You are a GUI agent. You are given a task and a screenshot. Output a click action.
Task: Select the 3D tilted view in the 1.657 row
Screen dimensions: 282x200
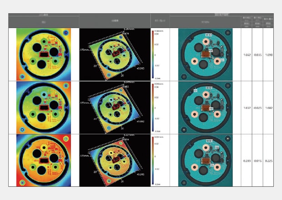115,107
